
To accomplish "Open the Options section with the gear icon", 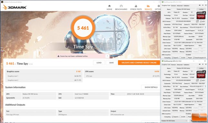I will tap(158, 7).
